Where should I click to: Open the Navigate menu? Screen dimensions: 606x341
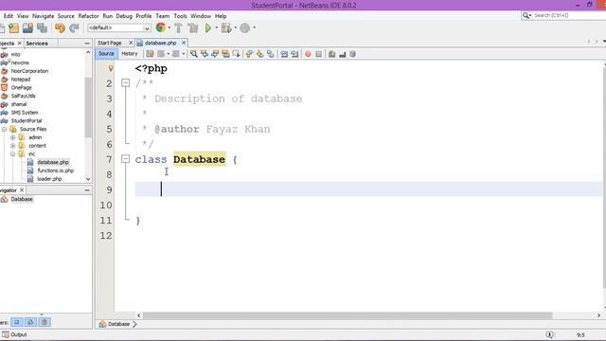click(43, 16)
